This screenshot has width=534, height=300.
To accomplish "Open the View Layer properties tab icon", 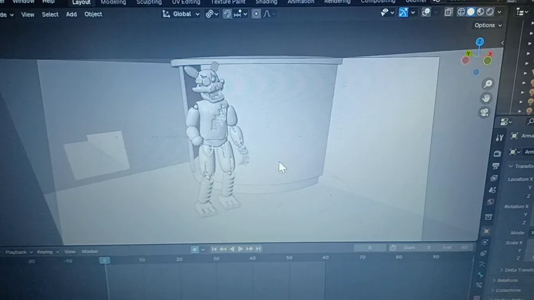I will click(x=494, y=178).
